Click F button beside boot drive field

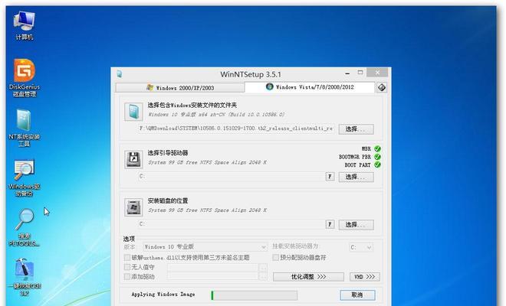[330, 177]
